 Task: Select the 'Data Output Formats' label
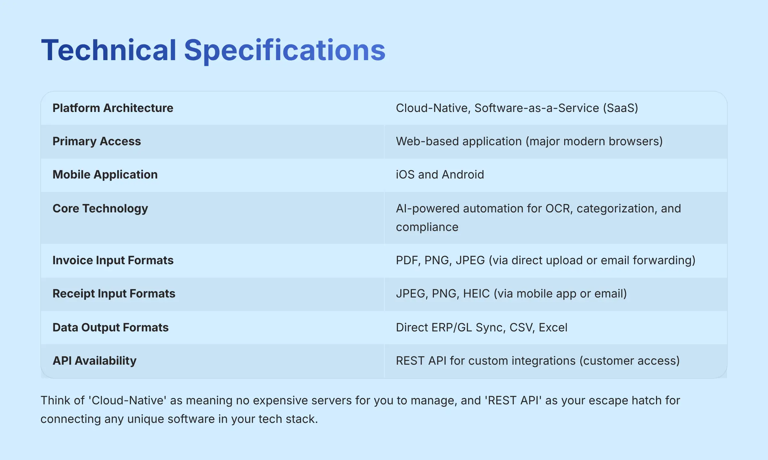pyautogui.click(x=110, y=328)
